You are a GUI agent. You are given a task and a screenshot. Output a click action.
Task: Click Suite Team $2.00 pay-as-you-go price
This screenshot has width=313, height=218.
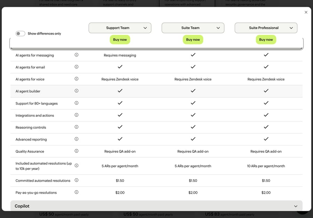193,193
